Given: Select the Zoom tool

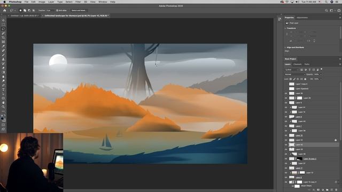Looking at the screenshot, I should coord(3,107).
